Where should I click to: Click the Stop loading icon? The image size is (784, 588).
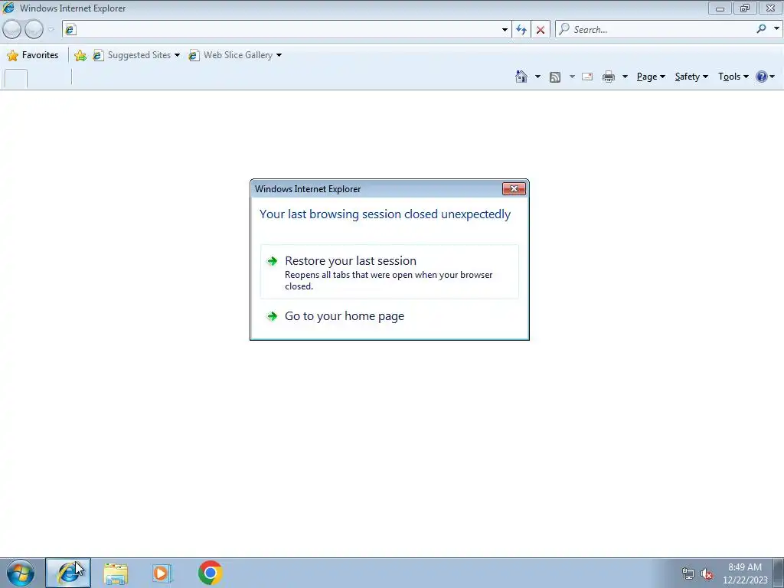coord(541,30)
